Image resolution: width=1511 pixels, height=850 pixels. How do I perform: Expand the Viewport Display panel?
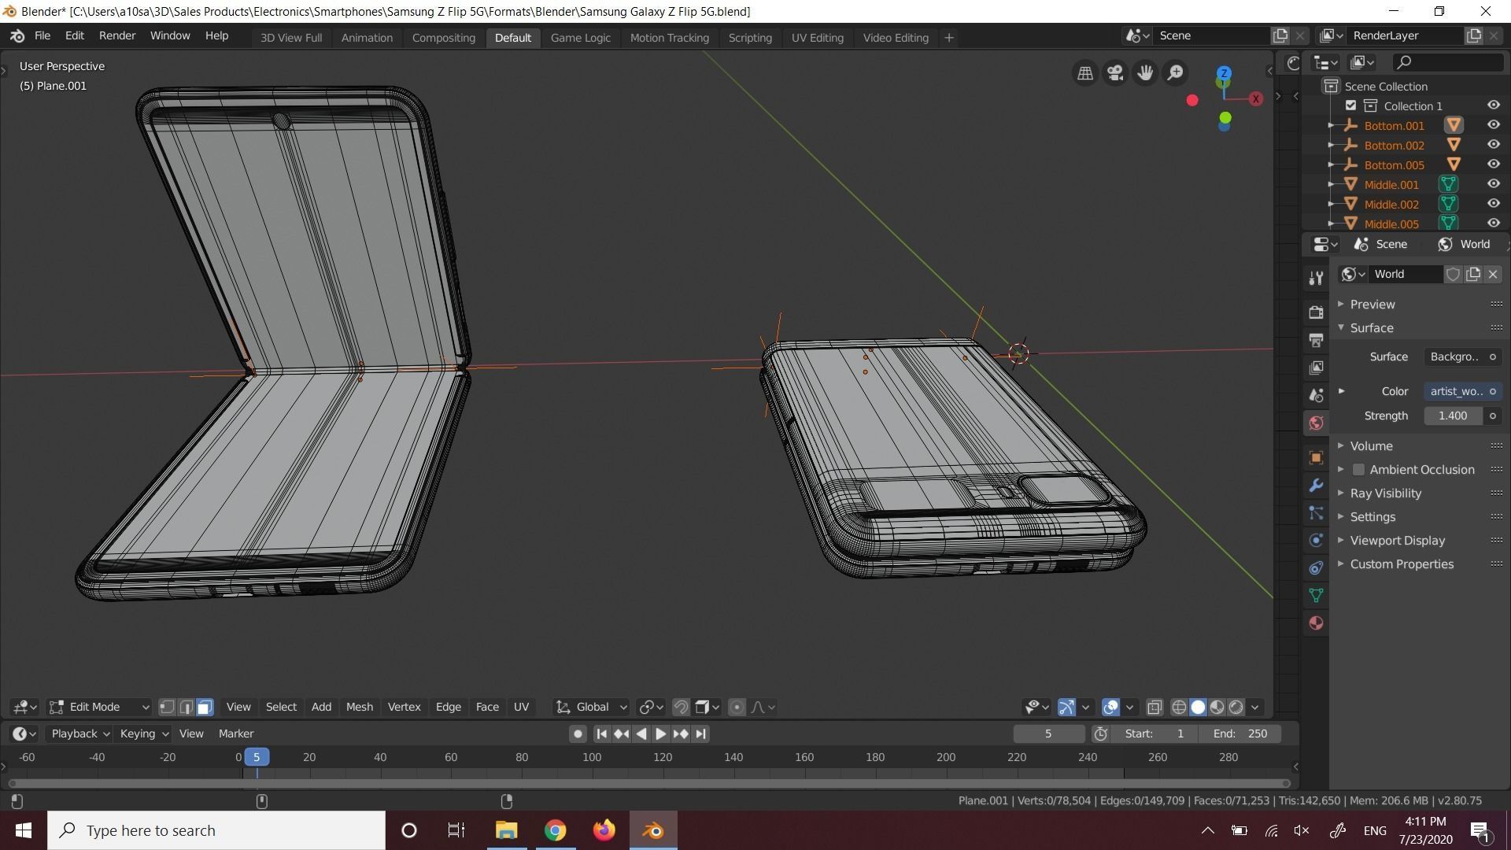point(1397,541)
